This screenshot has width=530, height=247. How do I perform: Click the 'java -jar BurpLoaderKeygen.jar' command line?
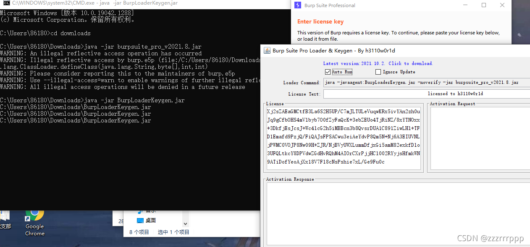point(92,100)
